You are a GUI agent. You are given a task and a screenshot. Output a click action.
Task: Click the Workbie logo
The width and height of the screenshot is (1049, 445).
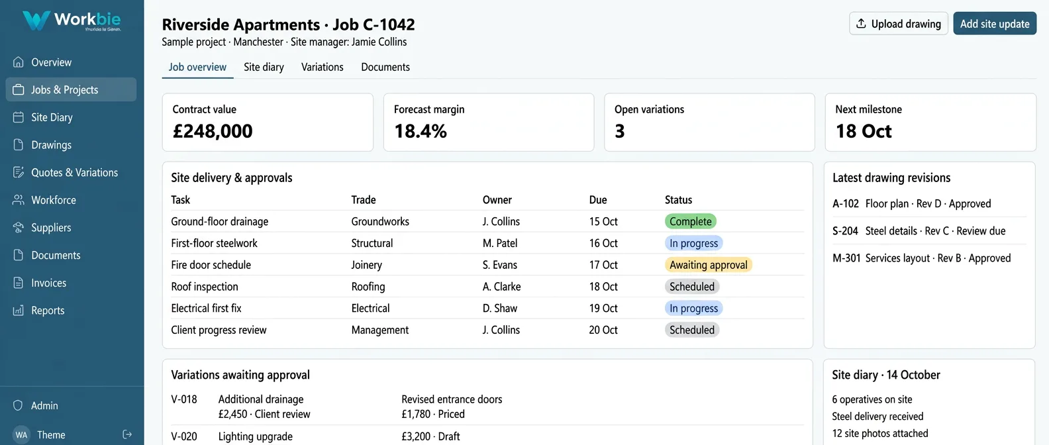click(72, 20)
